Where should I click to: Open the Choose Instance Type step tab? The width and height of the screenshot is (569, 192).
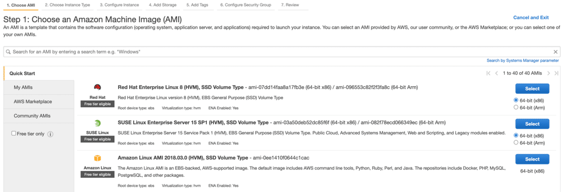coord(67,5)
